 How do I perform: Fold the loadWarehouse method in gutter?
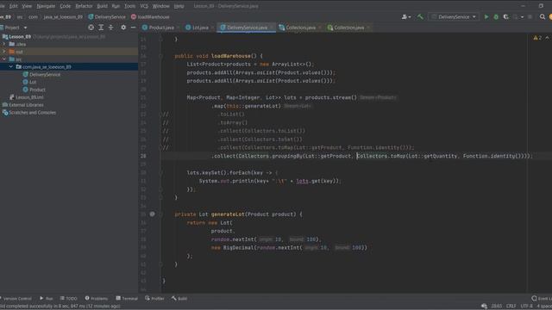click(x=160, y=56)
